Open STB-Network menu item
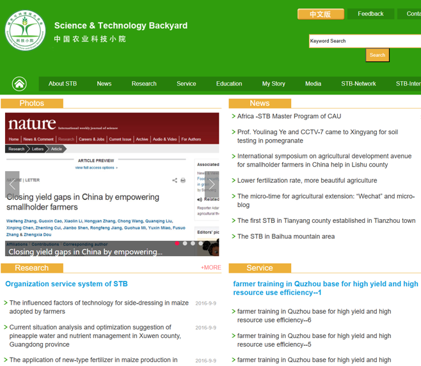This screenshot has width=421, height=366. [358, 84]
